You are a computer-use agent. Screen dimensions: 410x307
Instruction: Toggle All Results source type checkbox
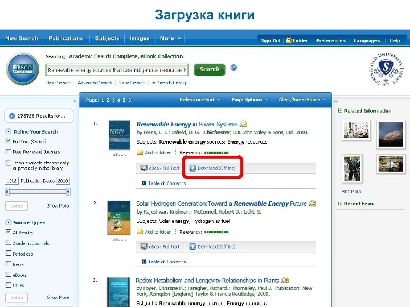(8, 232)
